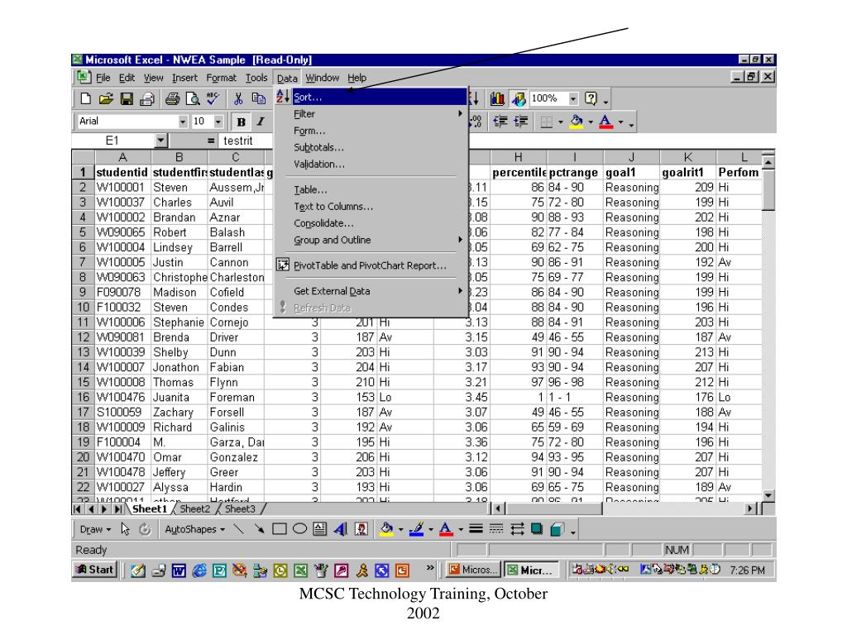Open the Chart Wizard icon
The width and height of the screenshot is (847, 635).
pos(497,99)
